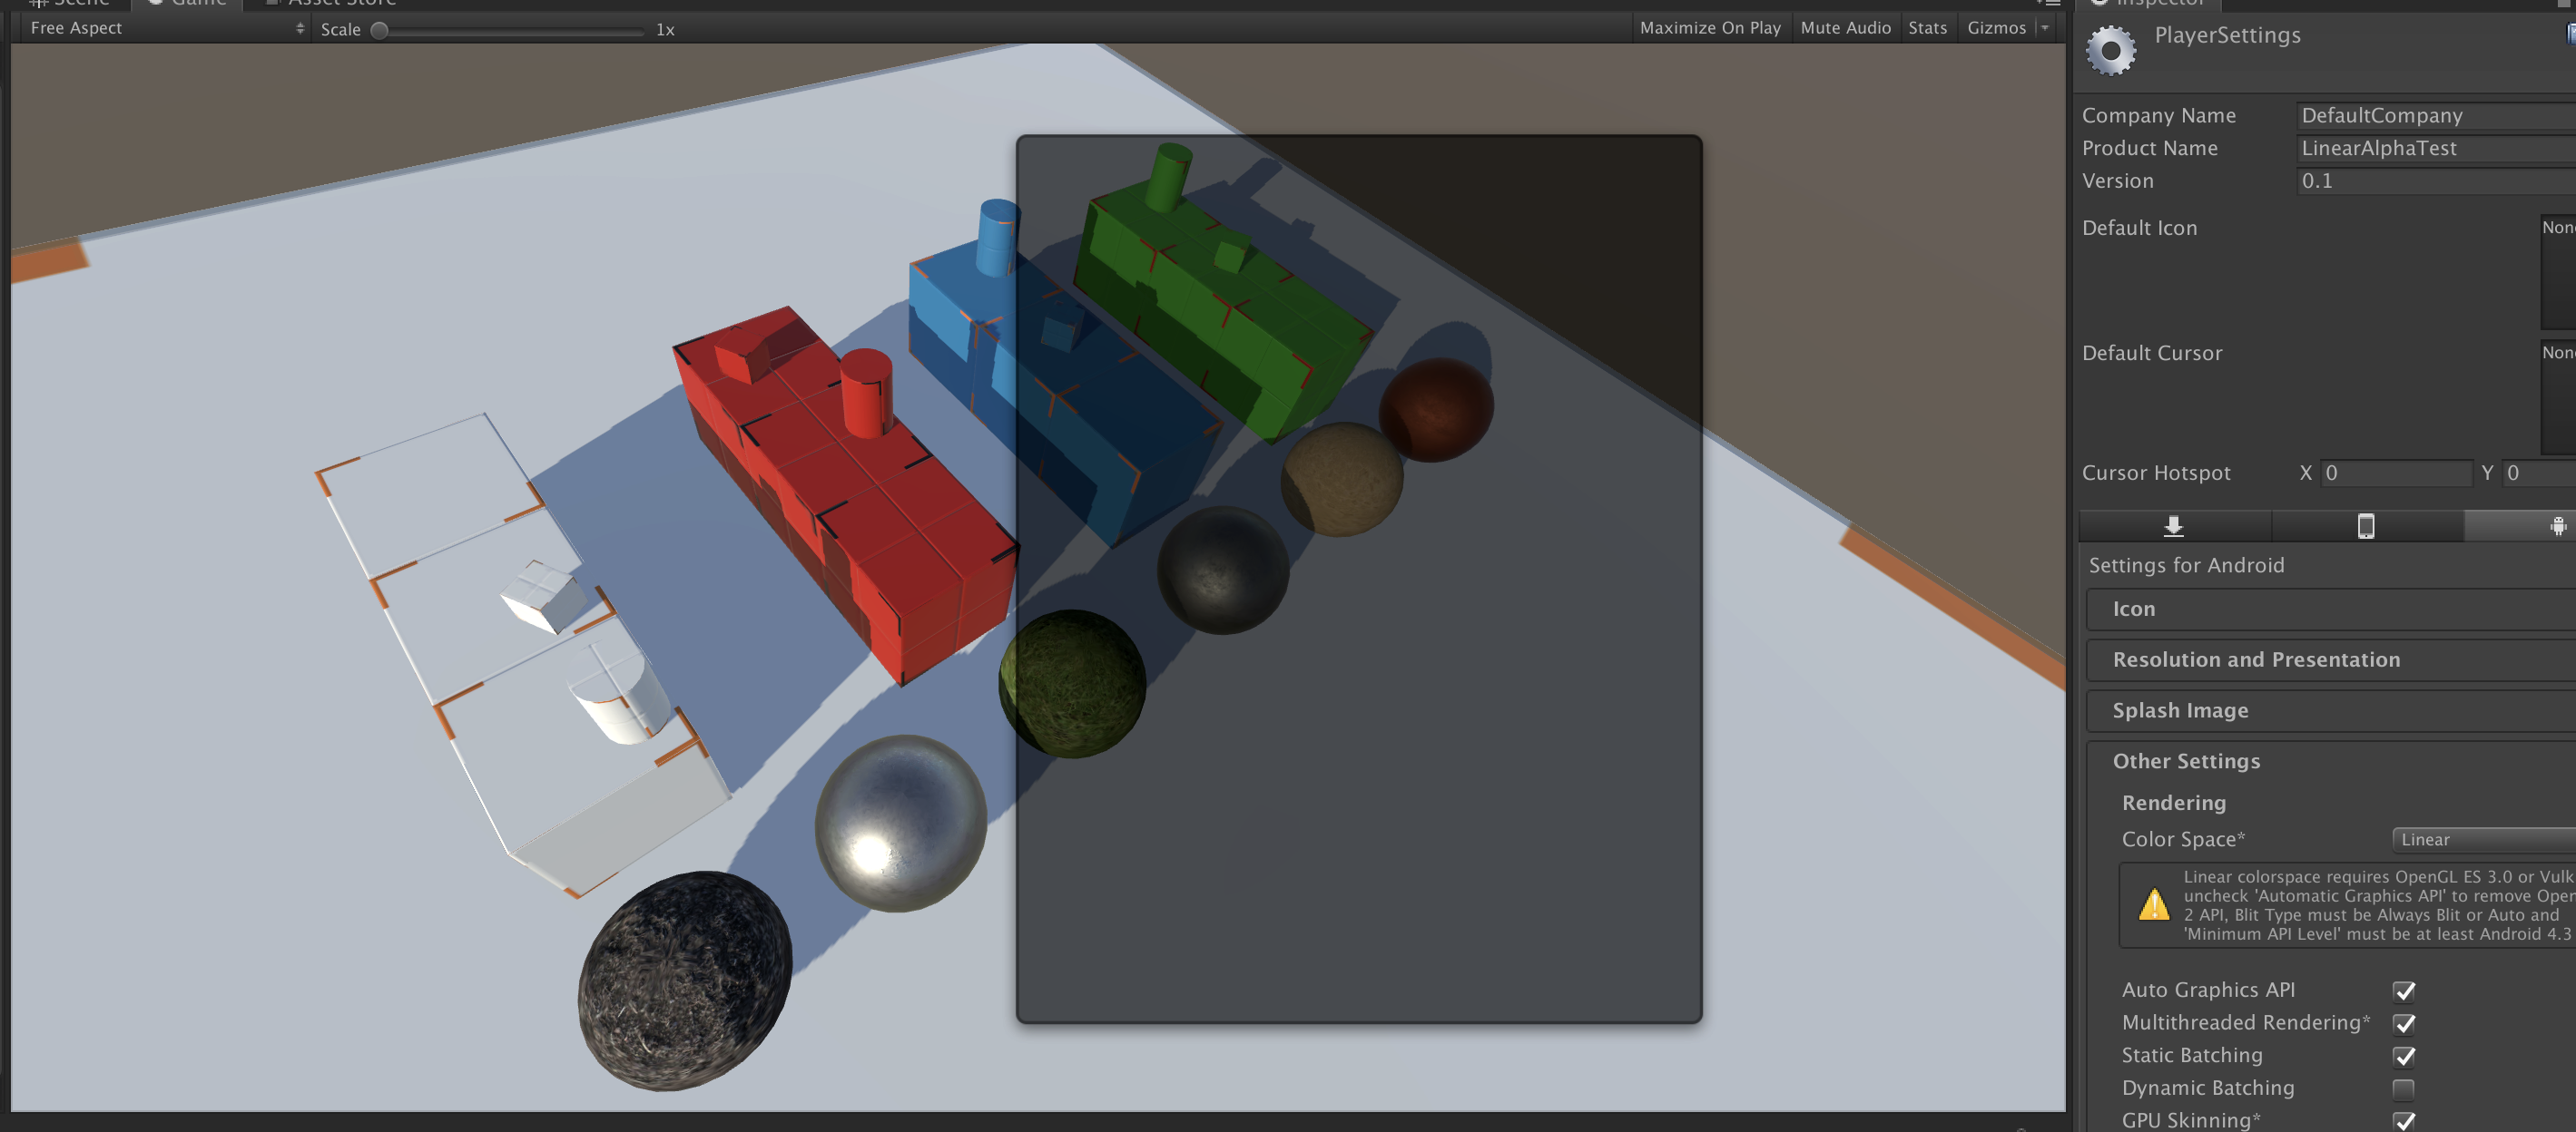Open the Gizmos dropdown arrow
Viewport: 2576px width, 1132px height.
[2045, 28]
